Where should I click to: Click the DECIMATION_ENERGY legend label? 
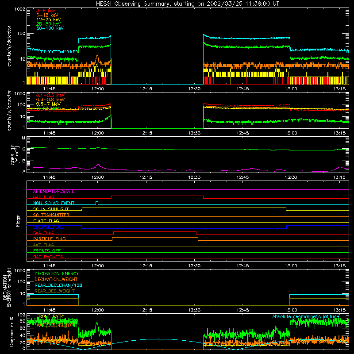tap(57, 273)
